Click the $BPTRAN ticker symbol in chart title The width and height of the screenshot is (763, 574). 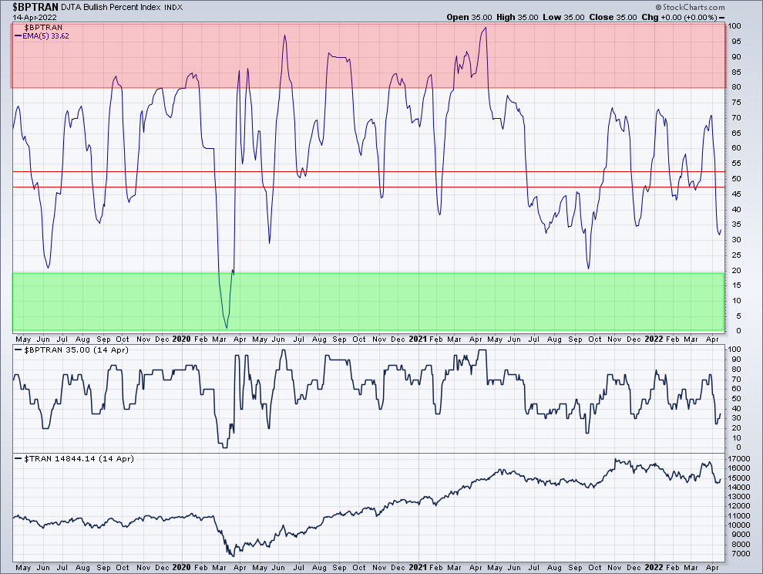pos(35,7)
